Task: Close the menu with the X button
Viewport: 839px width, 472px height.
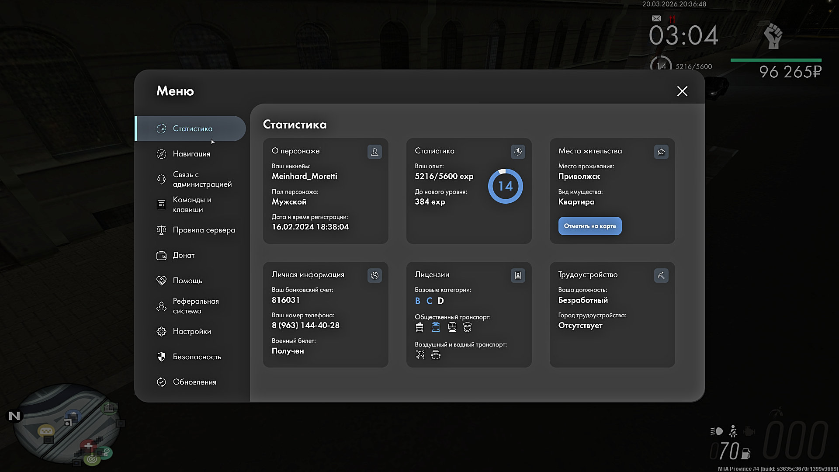Action: pos(682,91)
